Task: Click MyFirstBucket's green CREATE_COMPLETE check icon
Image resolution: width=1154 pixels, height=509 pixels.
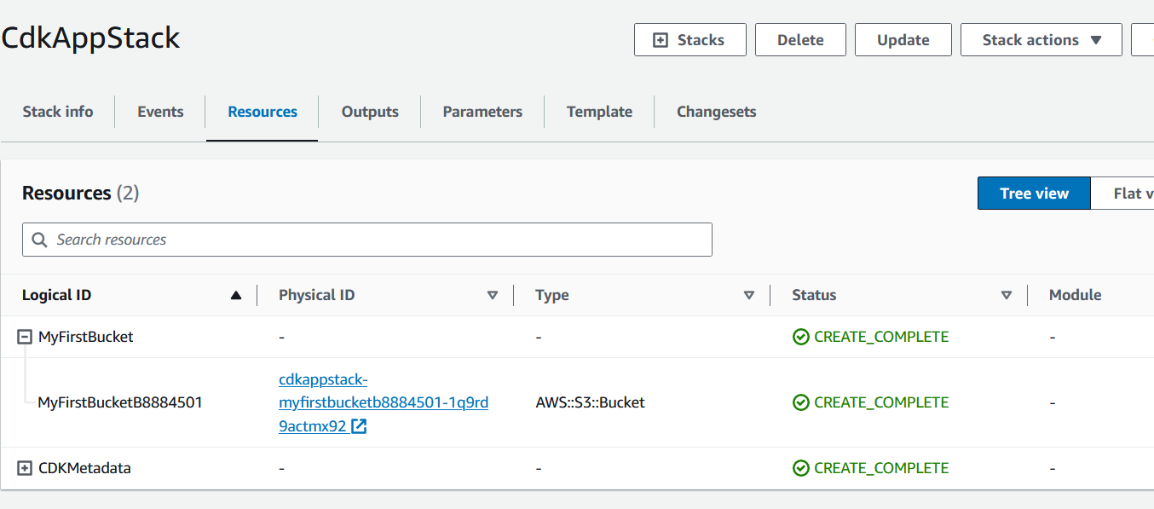Action: click(x=800, y=337)
